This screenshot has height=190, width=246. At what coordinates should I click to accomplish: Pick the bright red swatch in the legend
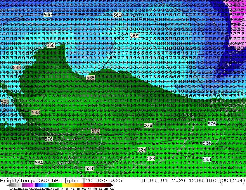[85, 185]
